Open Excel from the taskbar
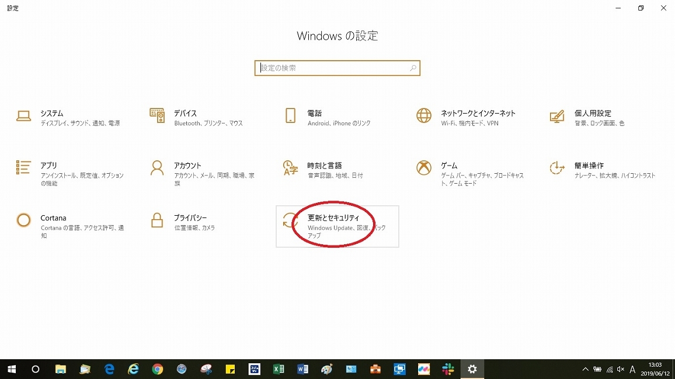The width and height of the screenshot is (675, 379). (x=279, y=369)
